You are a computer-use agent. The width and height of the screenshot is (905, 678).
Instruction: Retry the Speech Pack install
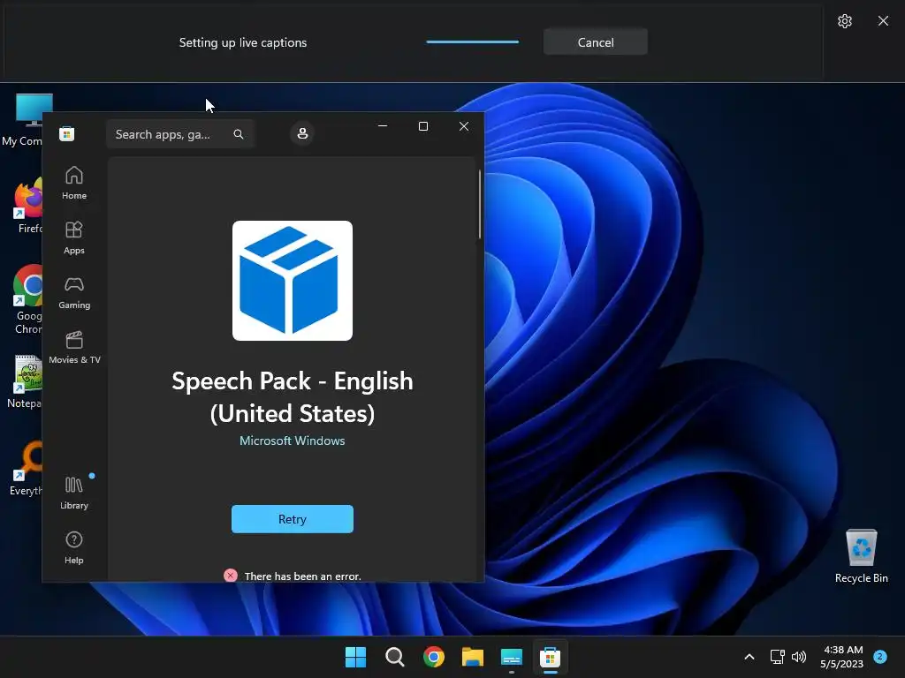292,519
